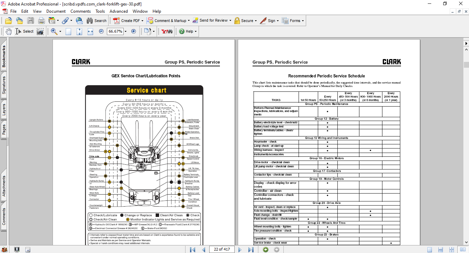
Task: Activate the Snapshot camera tool
Action: 40,31
